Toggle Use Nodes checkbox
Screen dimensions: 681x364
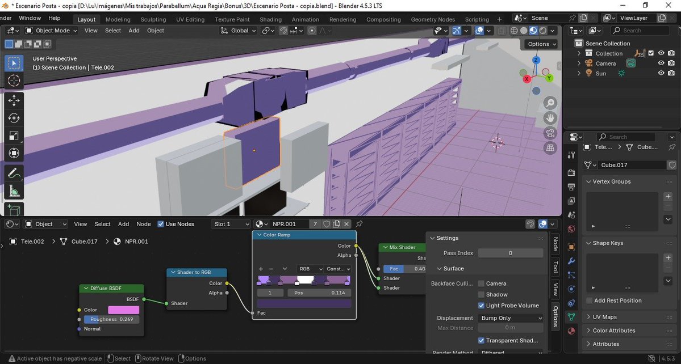pyautogui.click(x=161, y=224)
